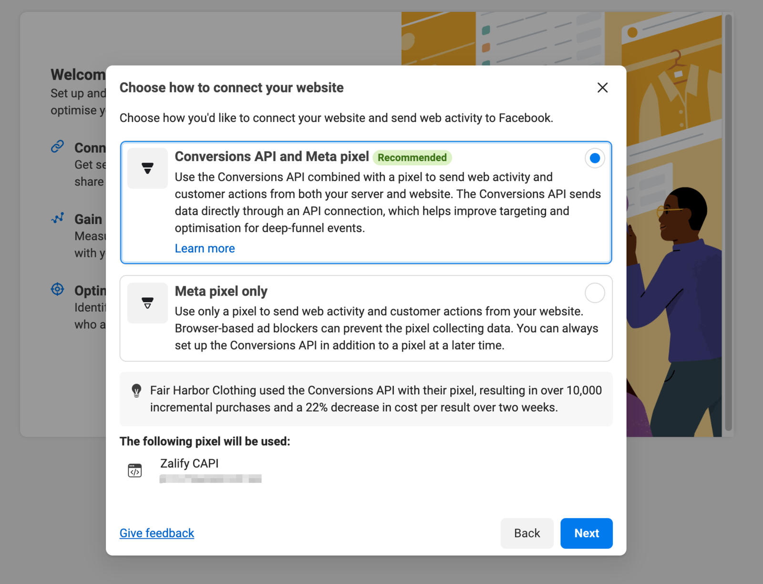Click the Optimise target crosshair icon
763x584 pixels.
click(x=58, y=289)
